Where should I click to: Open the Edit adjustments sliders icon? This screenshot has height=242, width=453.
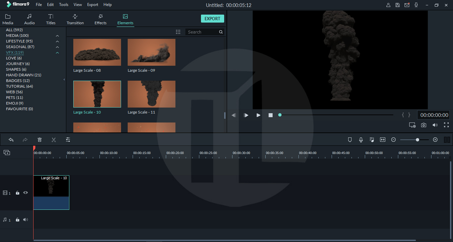68,140
